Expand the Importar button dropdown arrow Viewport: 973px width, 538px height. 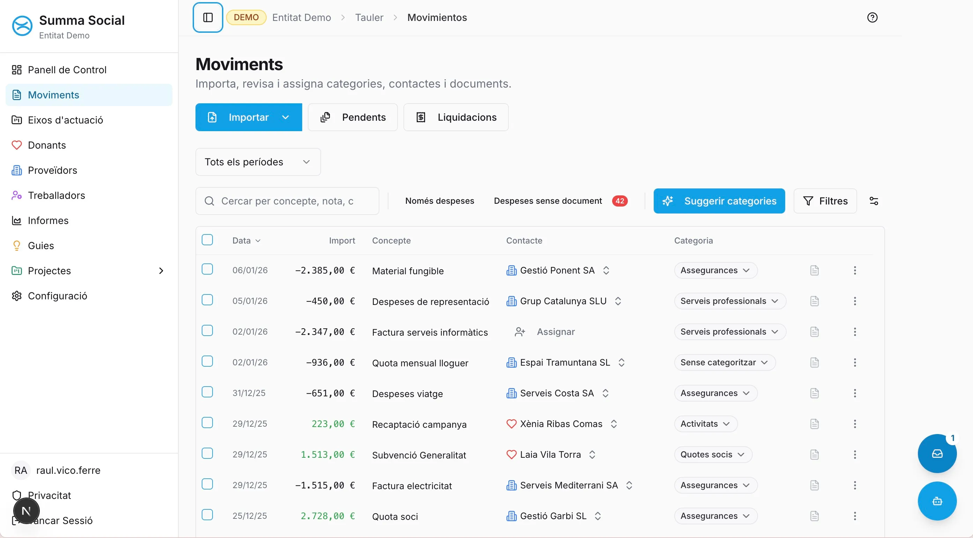coord(285,117)
